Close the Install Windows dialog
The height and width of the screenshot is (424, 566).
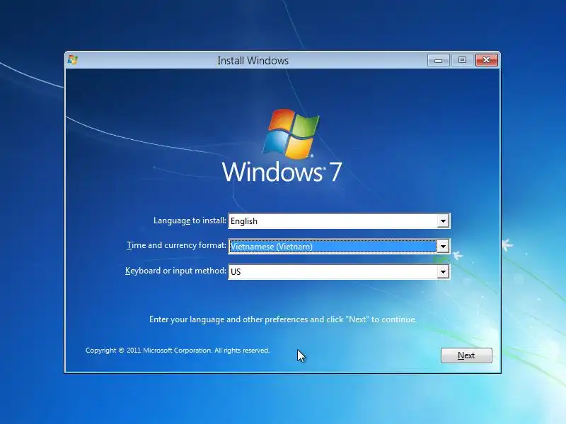click(x=486, y=60)
